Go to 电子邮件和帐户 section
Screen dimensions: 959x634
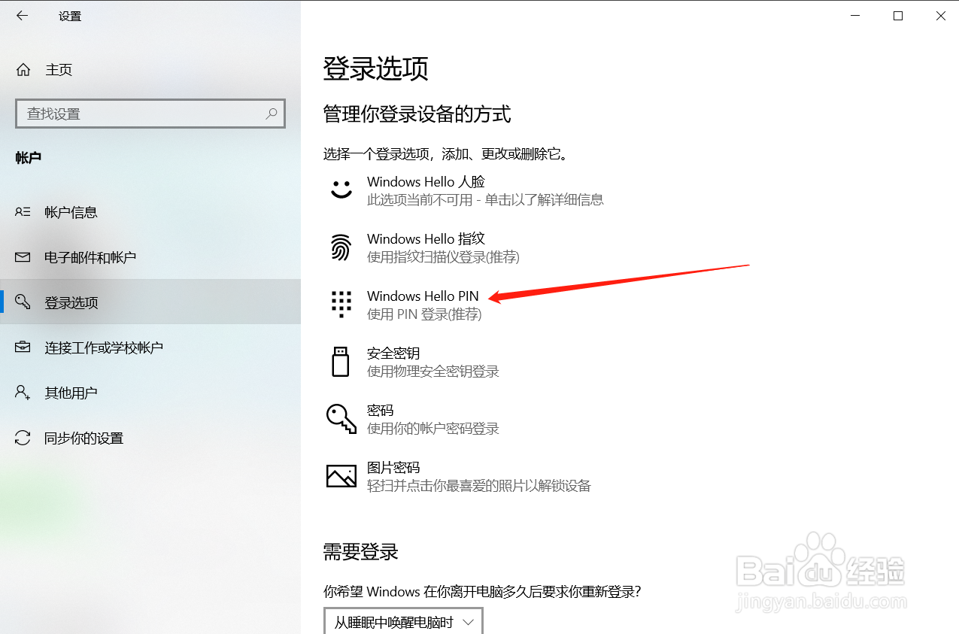click(150, 257)
